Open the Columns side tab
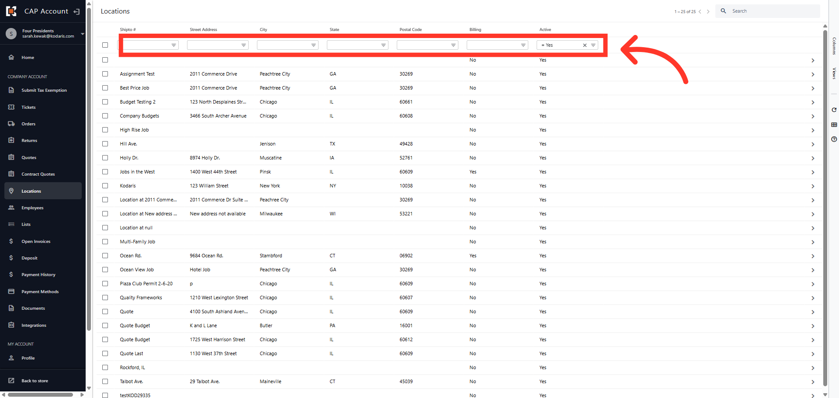 tap(834, 46)
